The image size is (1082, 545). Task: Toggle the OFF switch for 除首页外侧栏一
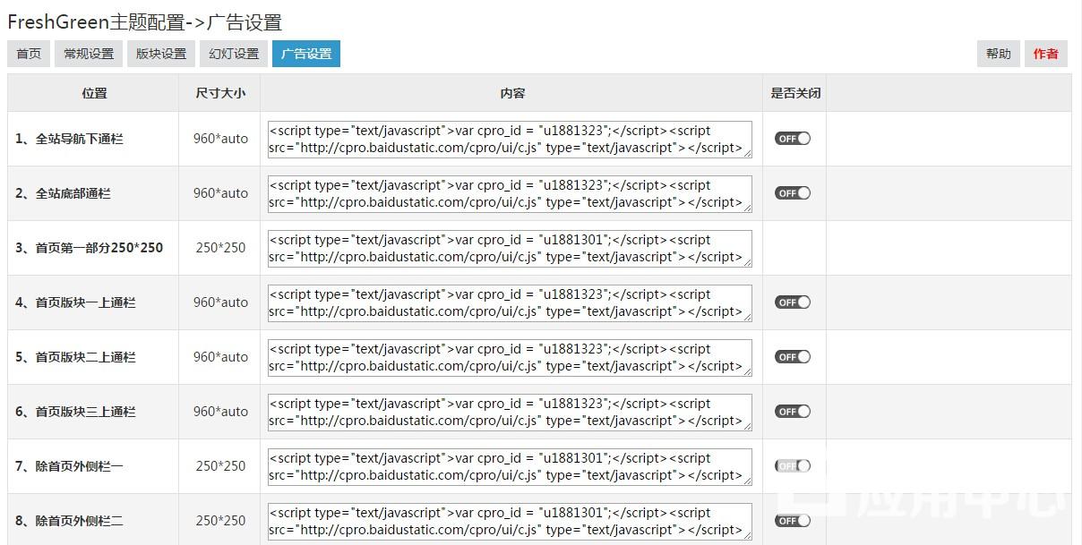point(793,466)
